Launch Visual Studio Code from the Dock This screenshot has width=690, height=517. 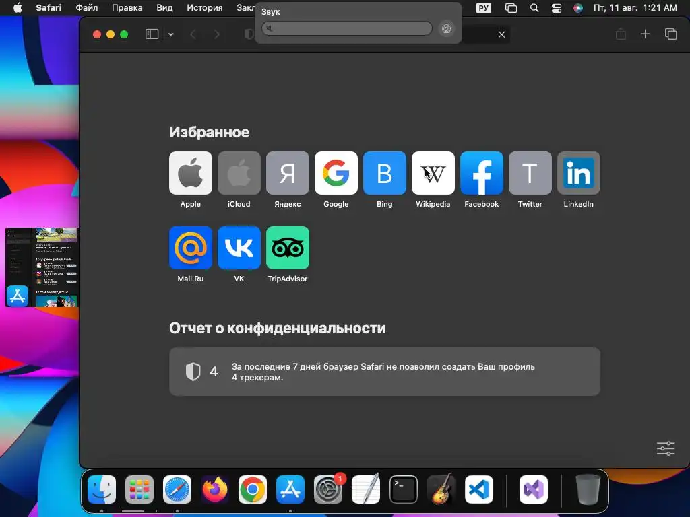(x=479, y=489)
